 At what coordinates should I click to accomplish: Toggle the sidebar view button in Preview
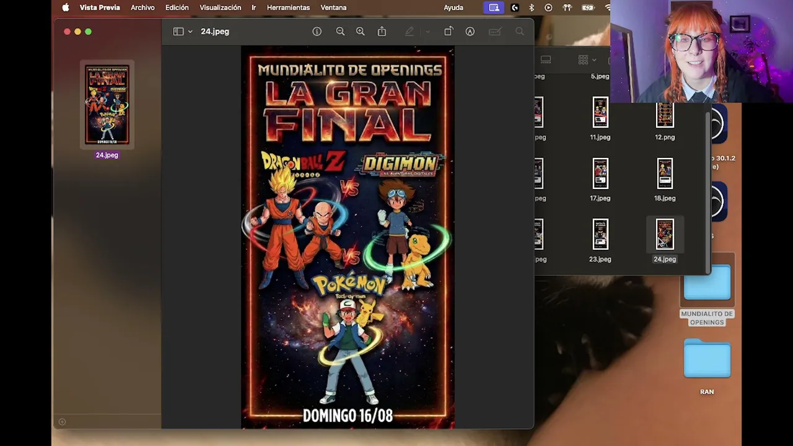[178, 32]
